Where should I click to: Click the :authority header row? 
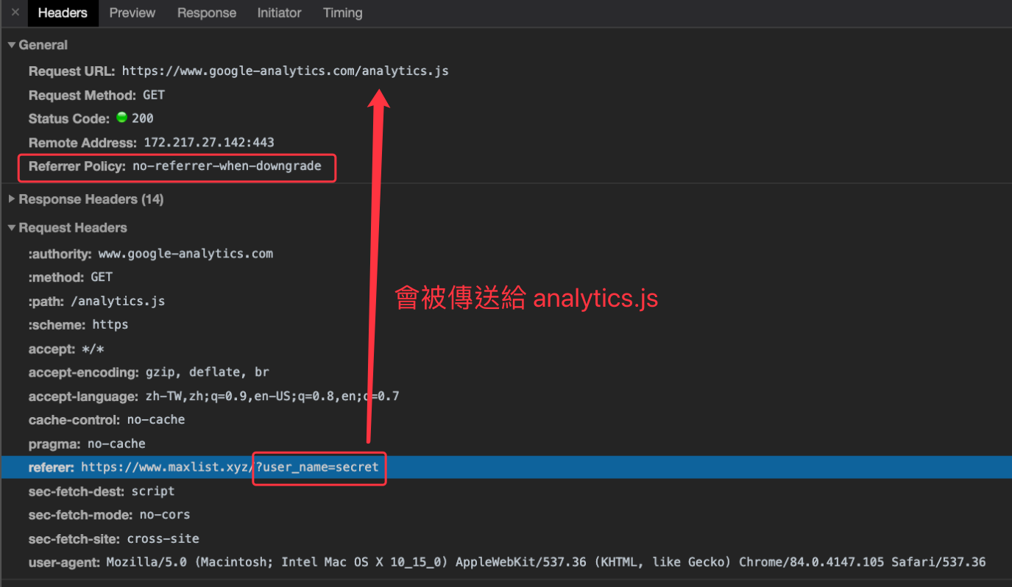point(151,254)
